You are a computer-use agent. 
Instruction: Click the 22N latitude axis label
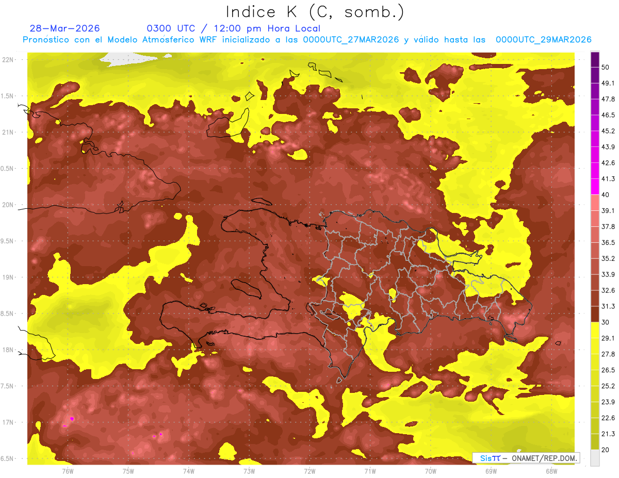9,59
